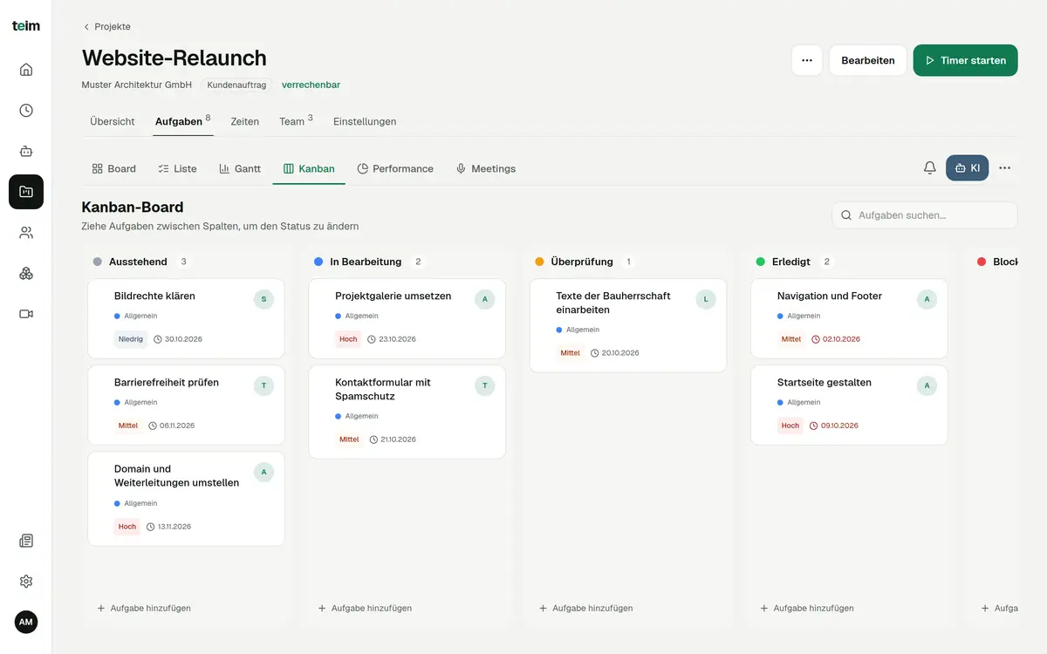1047x654 pixels.
Task: Click Hoch priority badge on Projektgalerie umsetzen
Action: (x=348, y=339)
